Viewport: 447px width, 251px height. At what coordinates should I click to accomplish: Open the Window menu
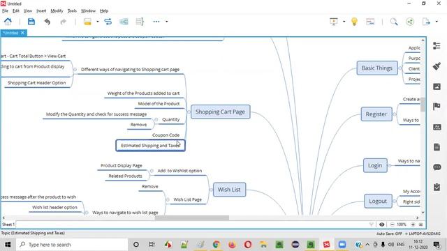(x=89, y=11)
